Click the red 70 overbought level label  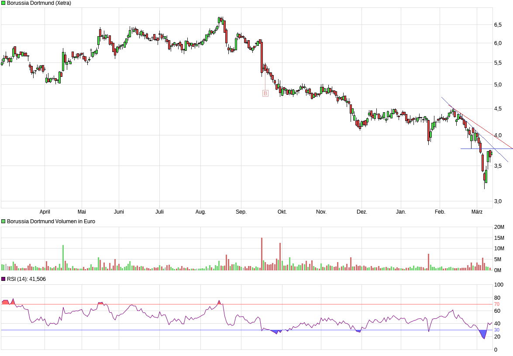(496, 304)
